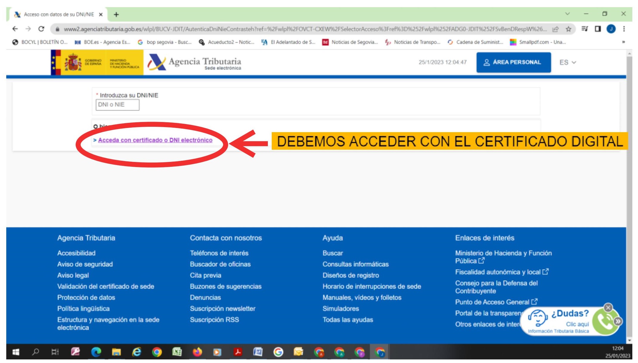
Task: Open the Cita previa footer link
Action: tap(206, 275)
